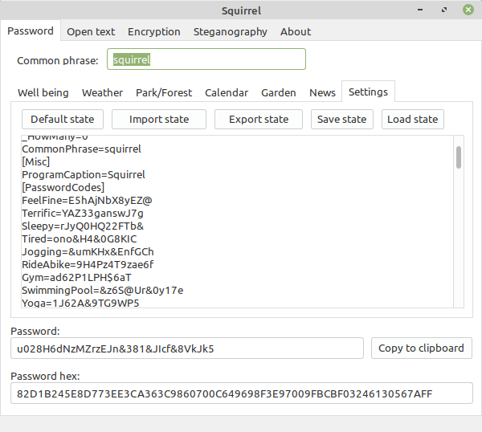Select the Password tab
The height and width of the screenshot is (432, 482).
click(31, 31)
